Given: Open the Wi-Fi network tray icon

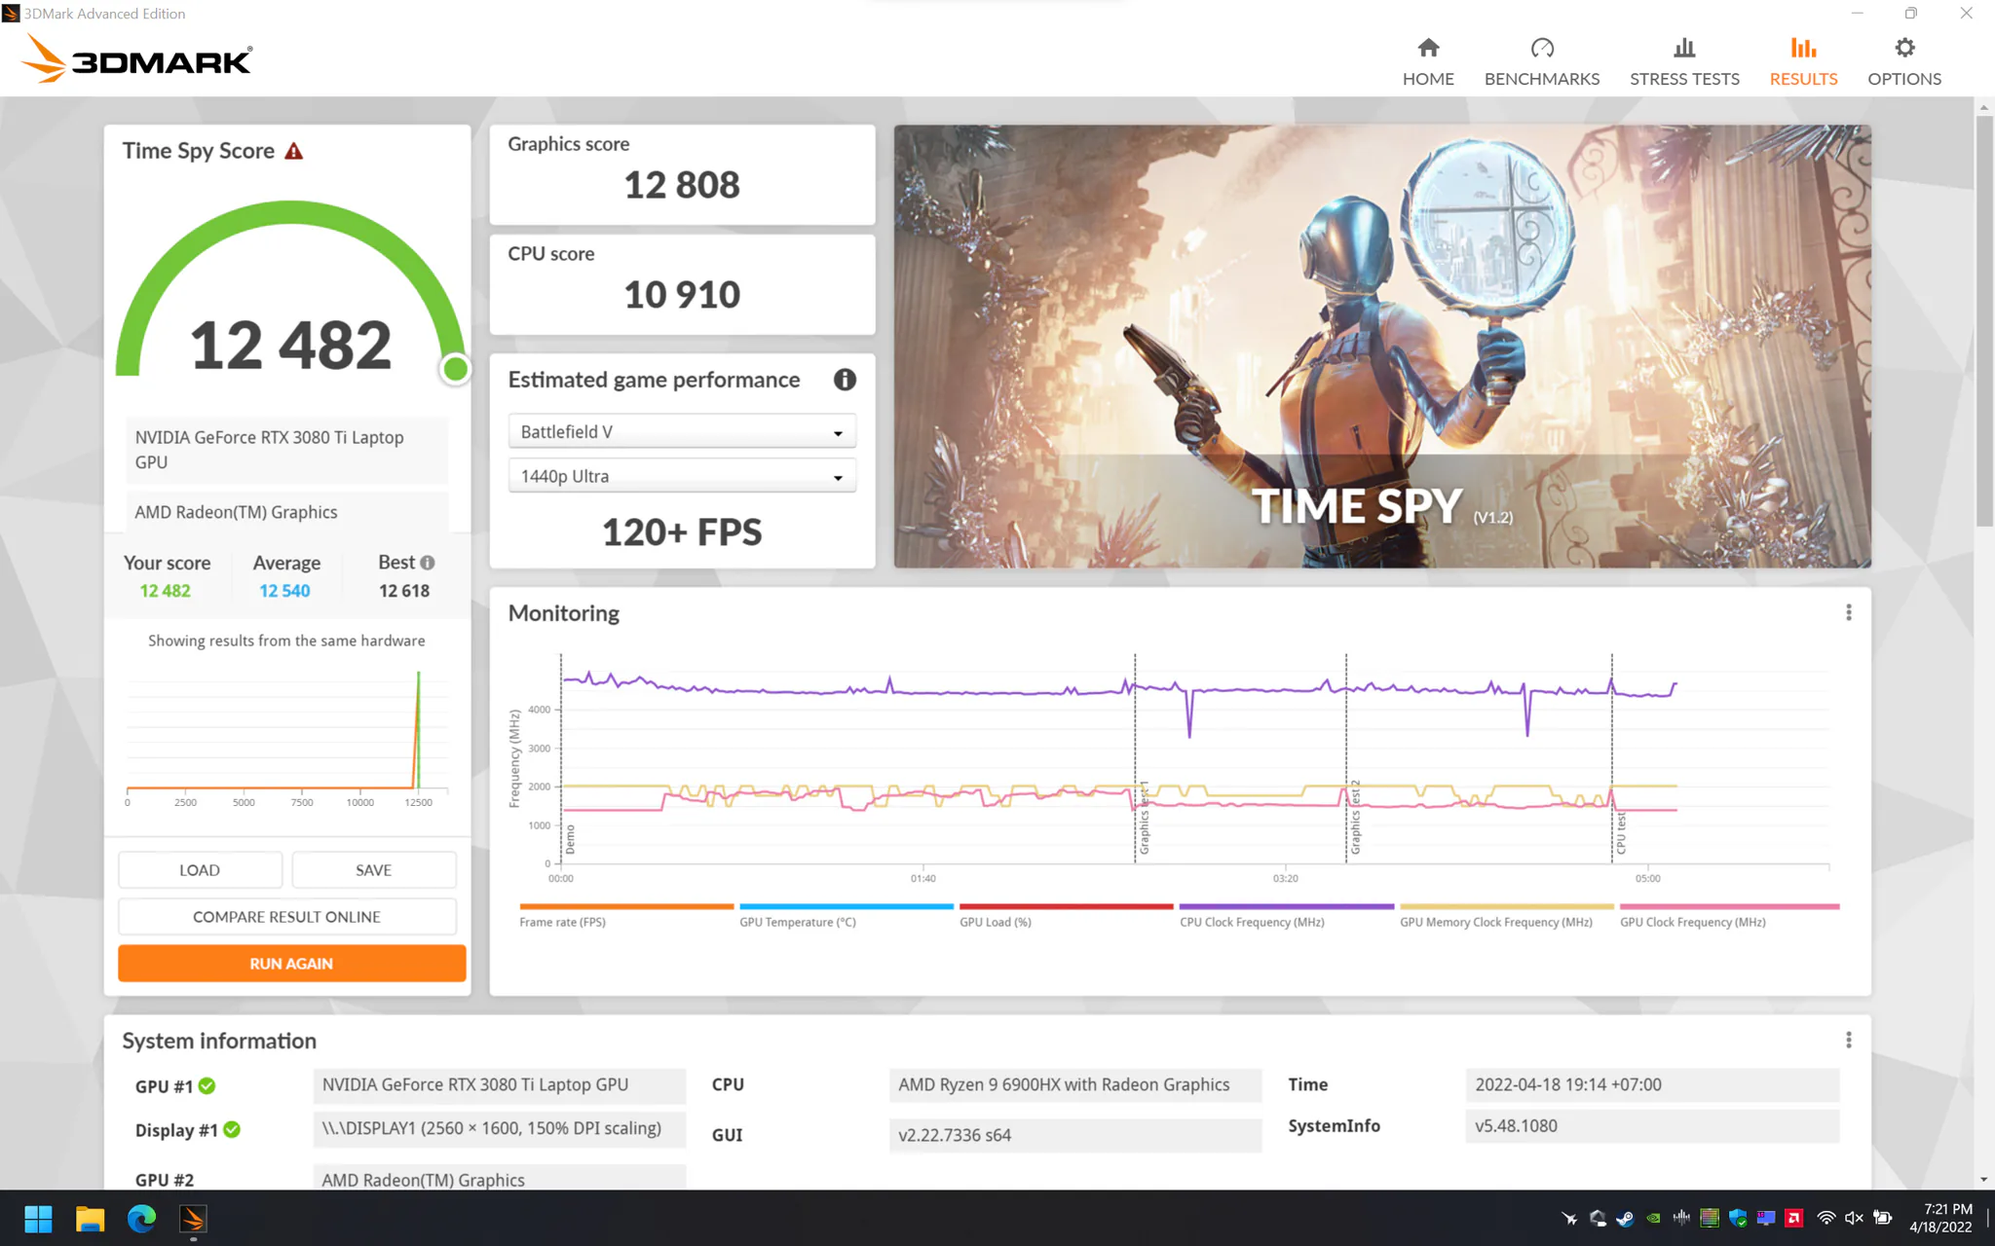Looking at the screenshot, I should pos(1826,1218).
